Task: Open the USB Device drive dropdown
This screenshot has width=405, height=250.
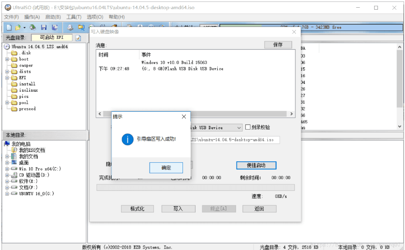Action: (x=238, y=128)
